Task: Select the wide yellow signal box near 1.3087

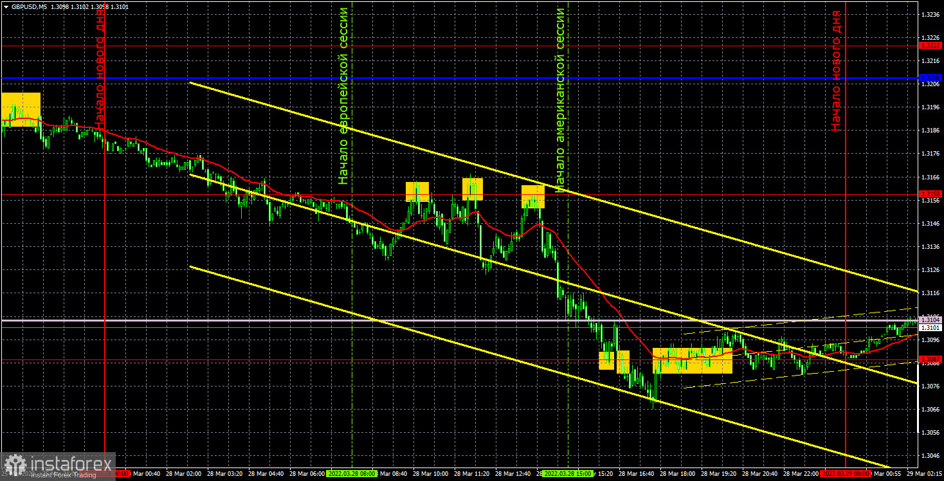Action: (693, 361)
